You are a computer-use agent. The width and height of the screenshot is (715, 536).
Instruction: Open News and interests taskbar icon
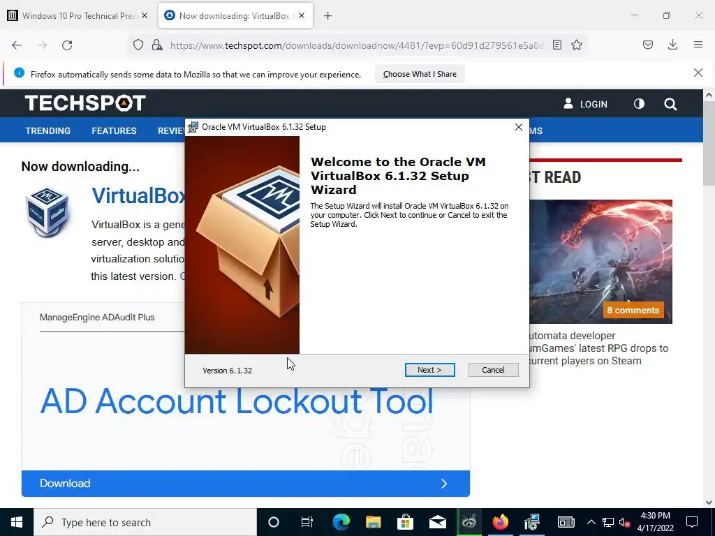(x=566, y=522)
